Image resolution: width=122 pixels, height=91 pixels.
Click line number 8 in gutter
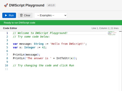tap(7, 58)
